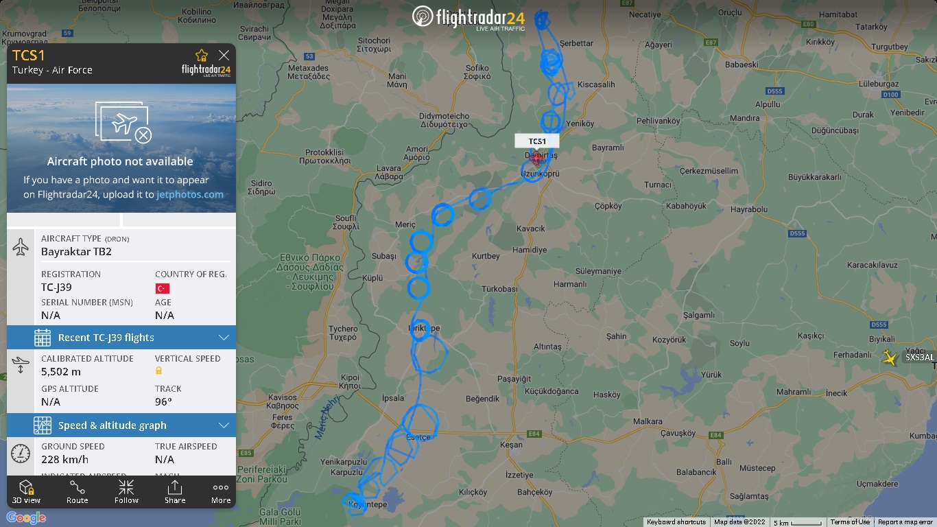The image size is (937, 527).
Task: Toggle the map scale units bar
Action: coord(798,522)
